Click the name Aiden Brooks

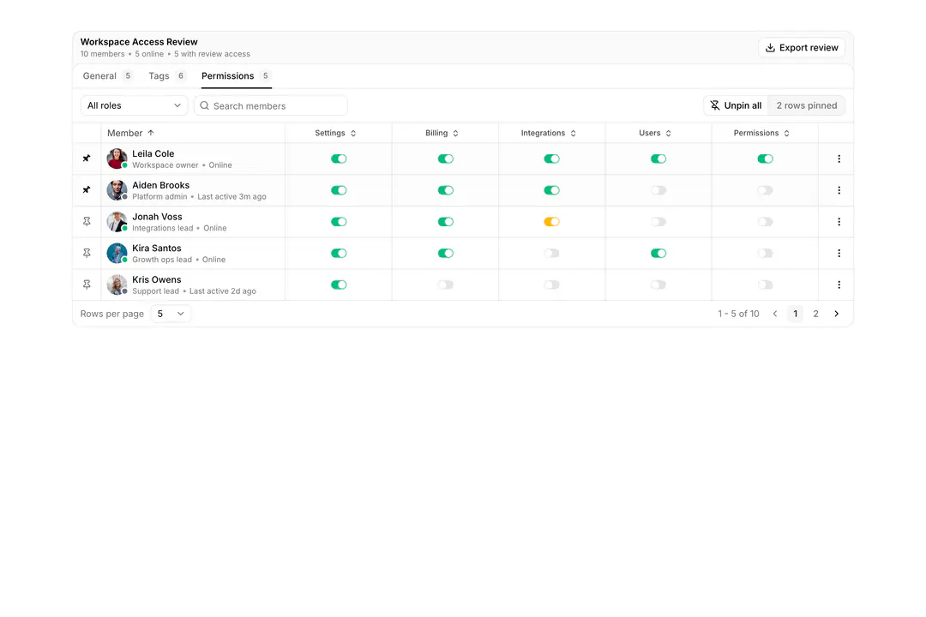coord(160,185)
